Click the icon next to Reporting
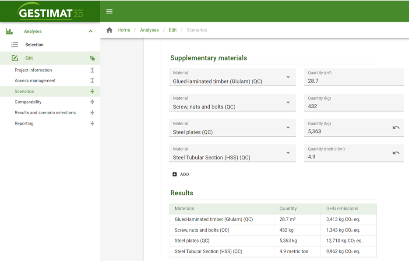 tap(92, 123)
